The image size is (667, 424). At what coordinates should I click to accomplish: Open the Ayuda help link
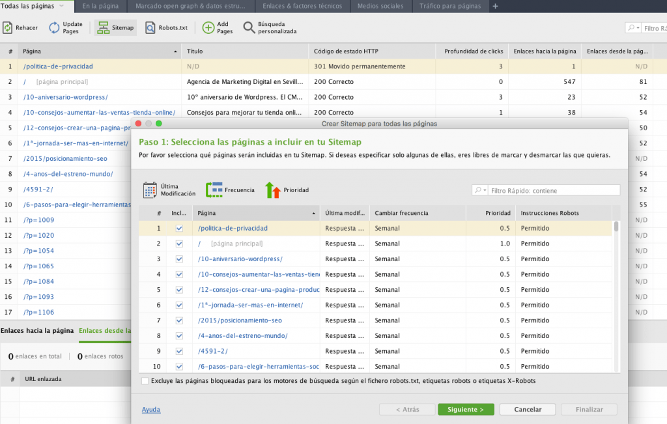coord(151,410)
